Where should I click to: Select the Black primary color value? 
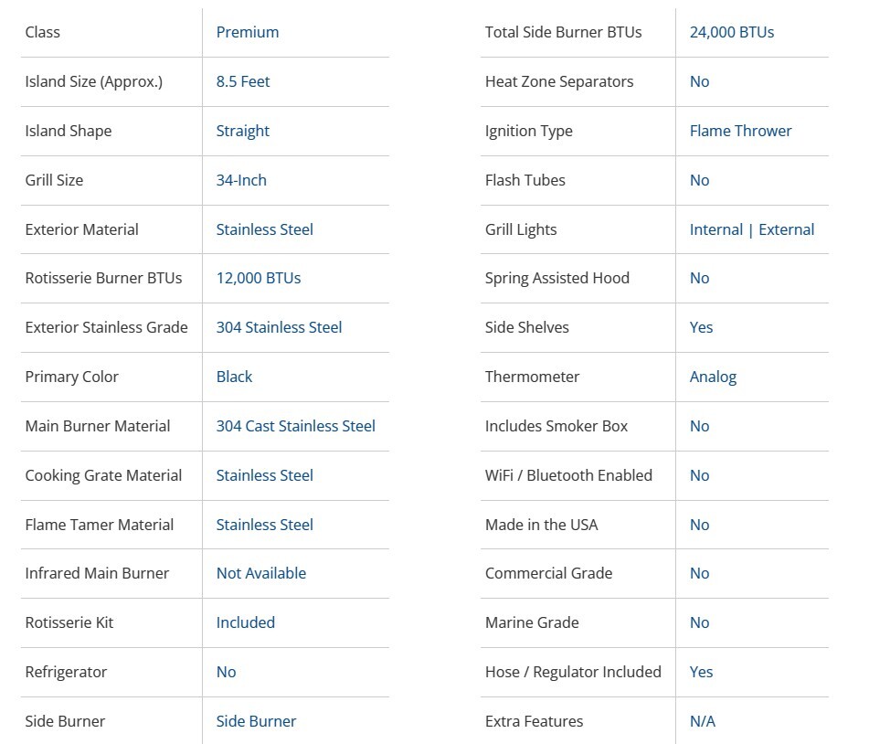234,377
